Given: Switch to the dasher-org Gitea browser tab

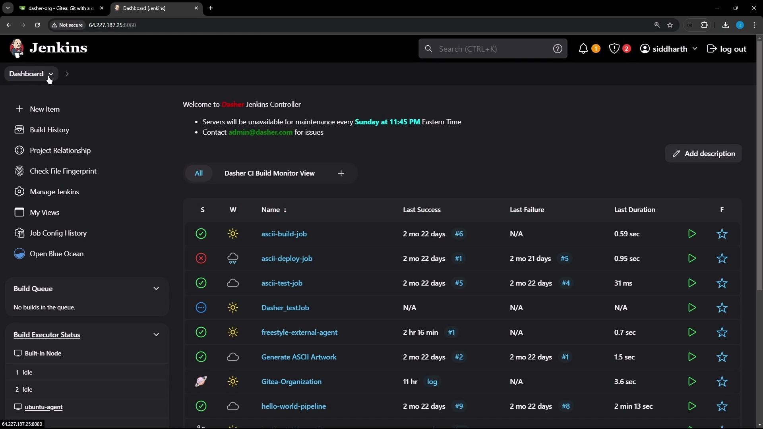Looking at the screenshot, I should click(x=62, y=8).
